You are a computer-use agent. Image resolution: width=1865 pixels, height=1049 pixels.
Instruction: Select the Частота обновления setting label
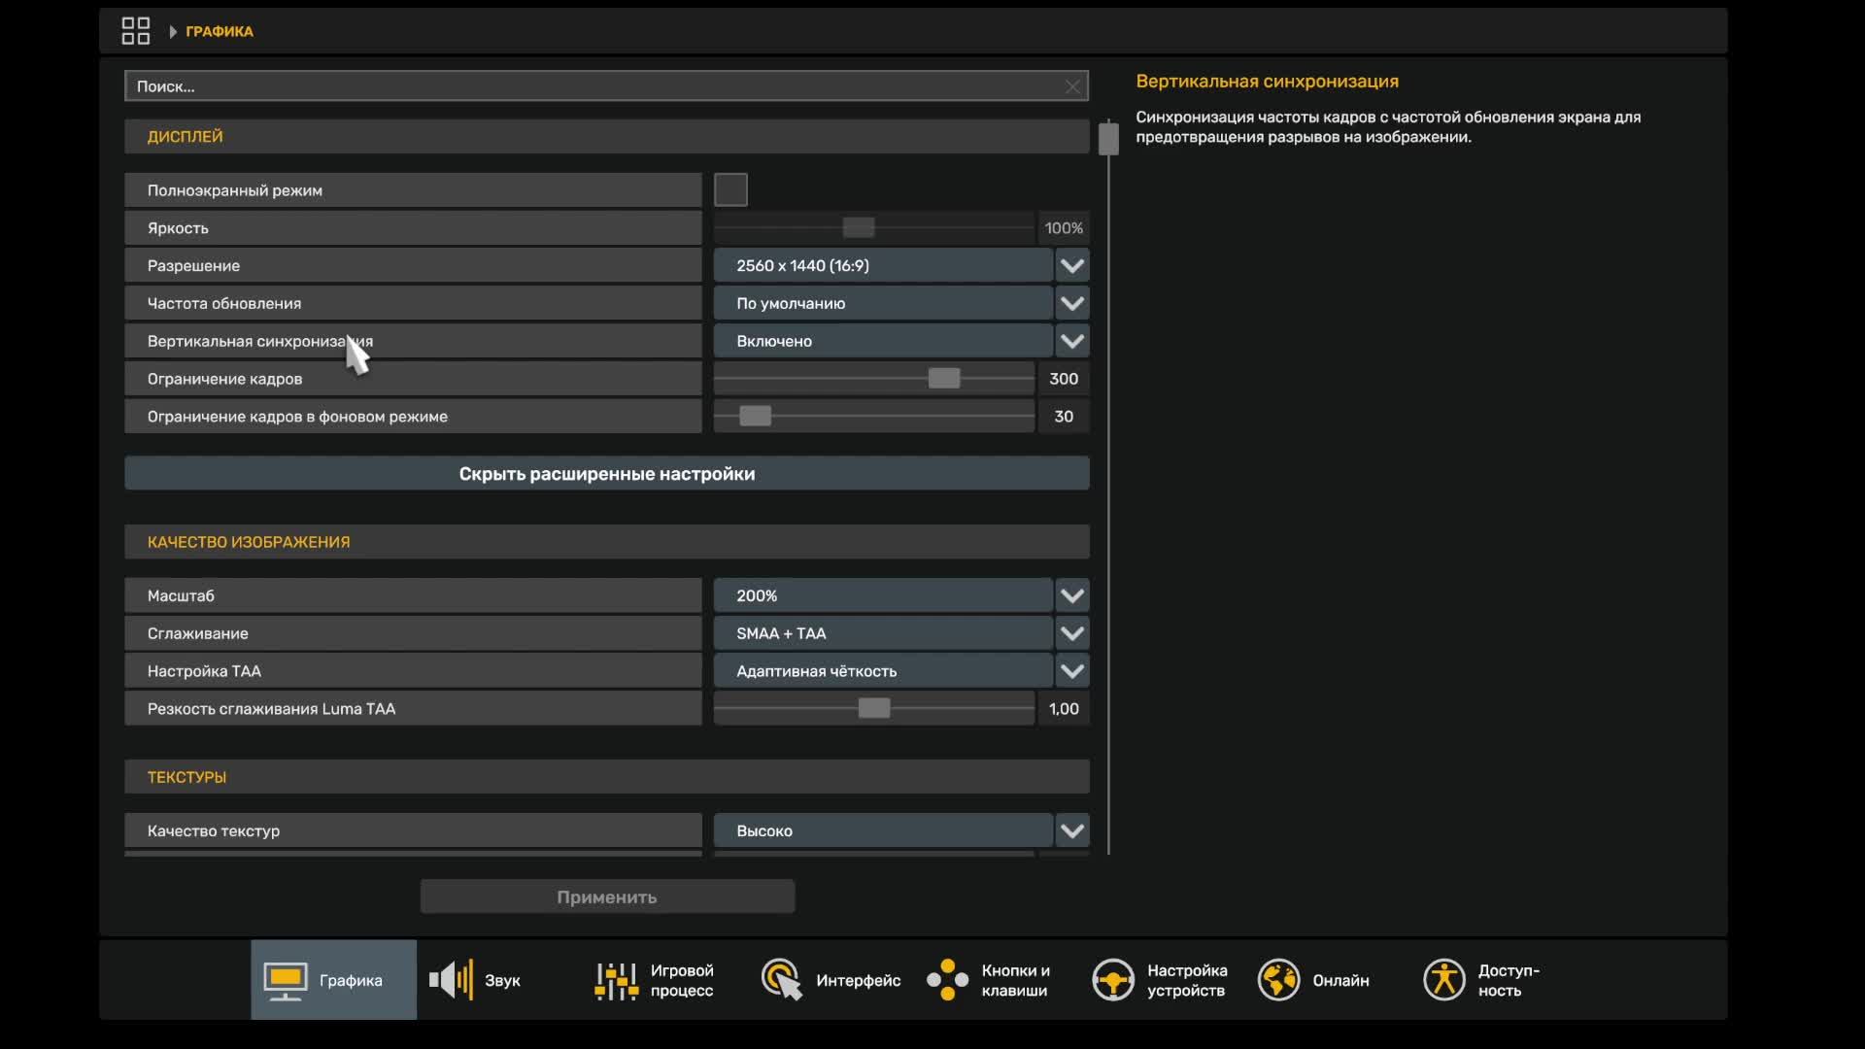[x=224, y=303]
